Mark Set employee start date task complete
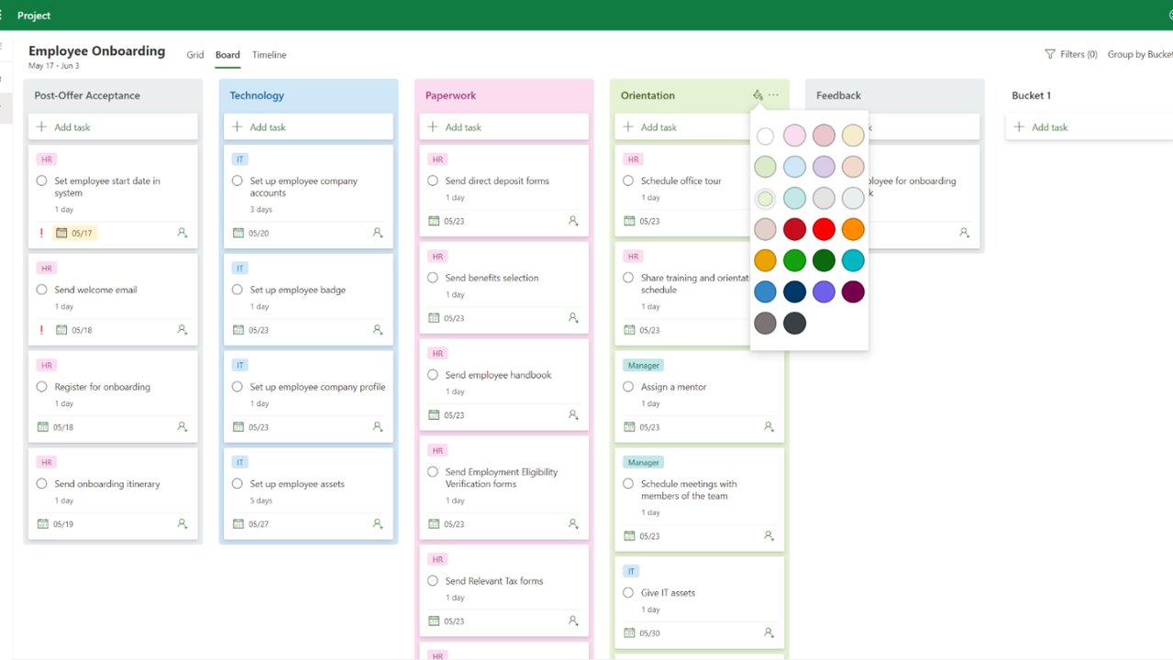Viewport: 1173px width, 660px height. pos(42,181)
